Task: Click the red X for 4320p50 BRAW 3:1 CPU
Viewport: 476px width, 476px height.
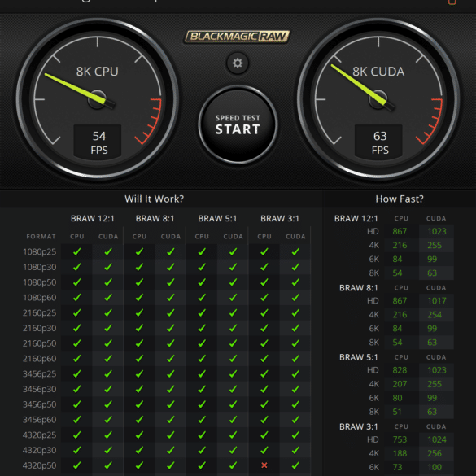Action: (264, 465)
